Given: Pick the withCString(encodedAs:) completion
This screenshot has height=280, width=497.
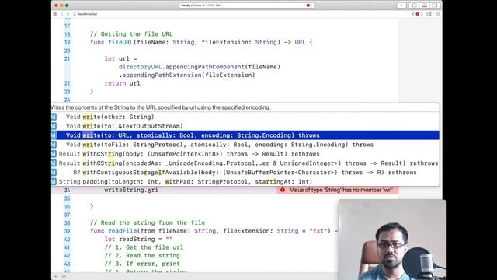Looking at the screenshot, I should (245, 163).
